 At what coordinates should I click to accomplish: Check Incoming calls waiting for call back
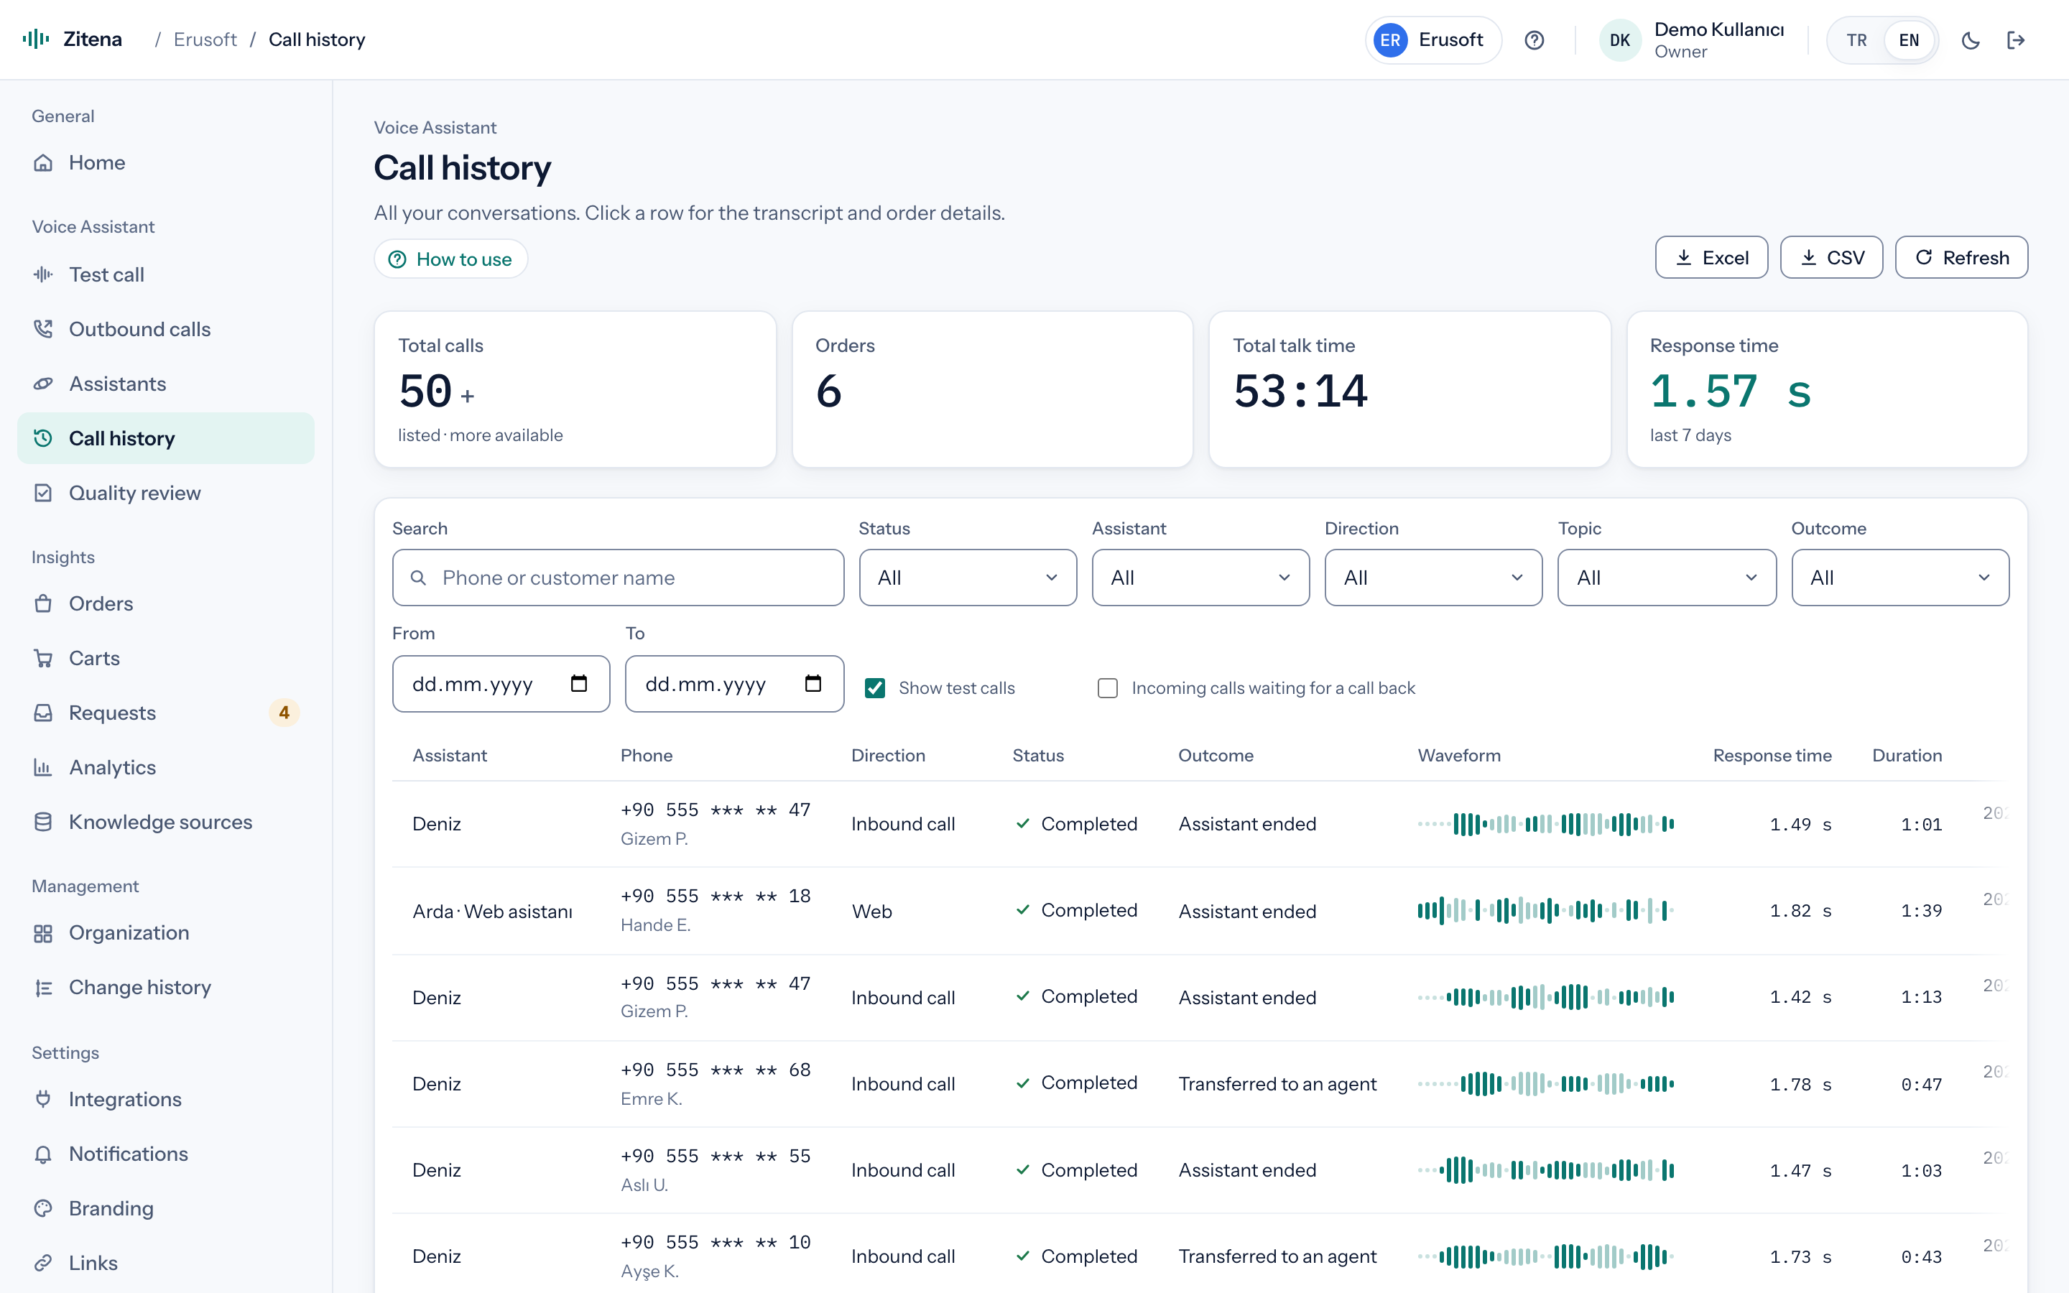tap(1107, 688)
